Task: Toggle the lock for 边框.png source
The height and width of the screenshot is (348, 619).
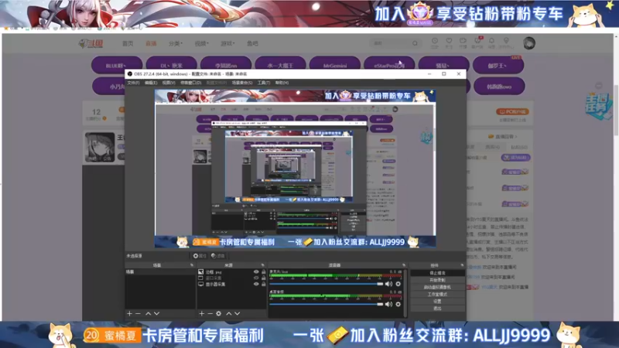Action: 264,272
